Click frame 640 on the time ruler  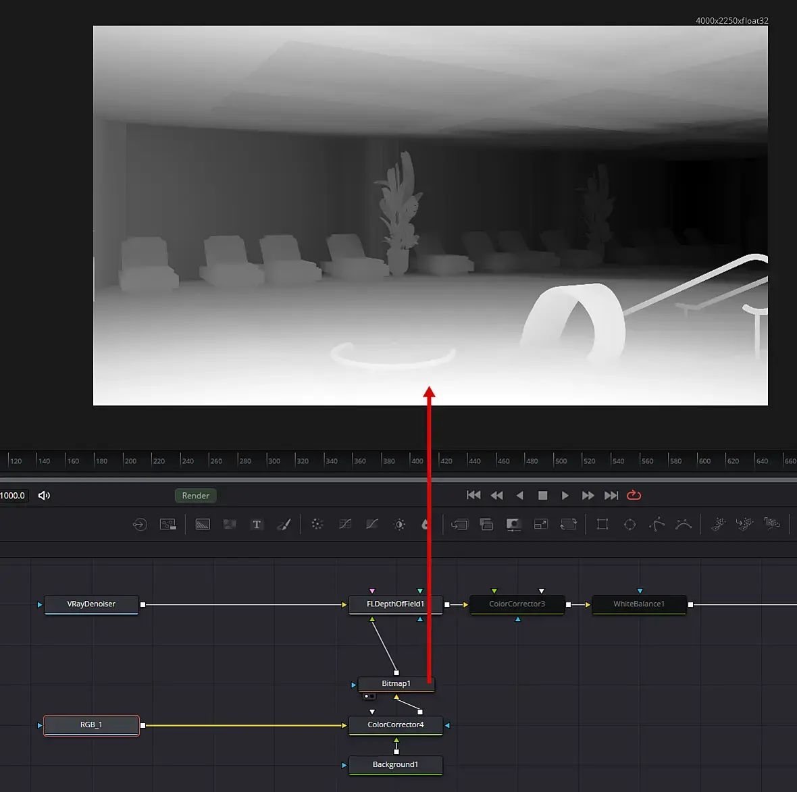(762, 460)
